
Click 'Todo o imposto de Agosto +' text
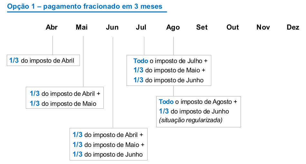[198, 102]
